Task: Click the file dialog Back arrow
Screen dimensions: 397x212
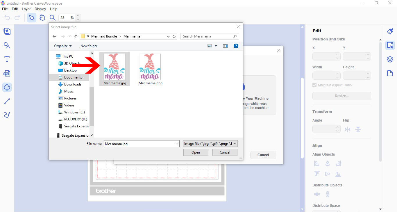Action: 54,36
